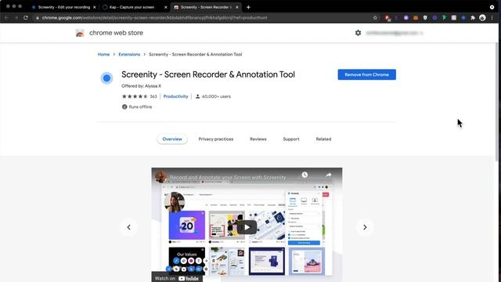The image size is (501, 282).
Task: Click the orange fox extension icon
Action: [x=416, y=18]
